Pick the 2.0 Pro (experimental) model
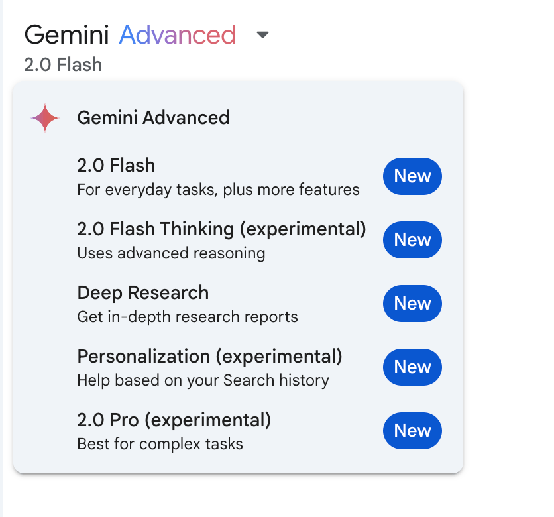554x517 pixels. click(x=174, y=420)
